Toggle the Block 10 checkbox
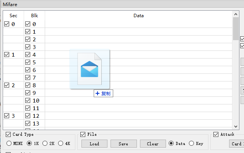244x153 pixels. [x=28, y=100]
